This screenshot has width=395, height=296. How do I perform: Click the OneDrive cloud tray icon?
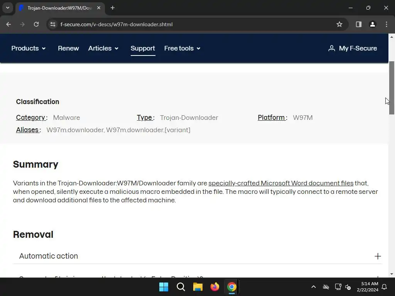[326, 287]
